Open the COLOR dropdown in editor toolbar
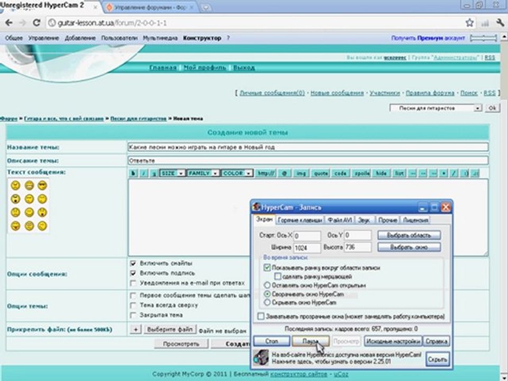 pos(237,174)
